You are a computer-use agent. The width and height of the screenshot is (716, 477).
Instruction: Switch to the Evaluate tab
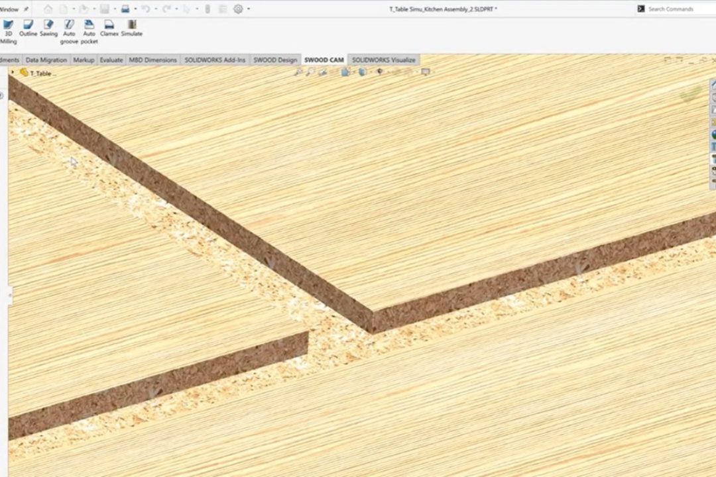coord(111,60)
